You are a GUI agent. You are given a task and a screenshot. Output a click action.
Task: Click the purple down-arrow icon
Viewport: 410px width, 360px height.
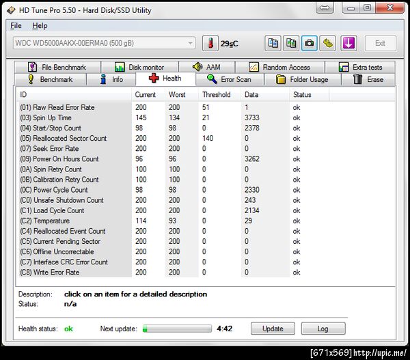click(x=348, y=43)
